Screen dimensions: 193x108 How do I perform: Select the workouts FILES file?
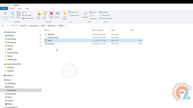click(x=93, y=43)
